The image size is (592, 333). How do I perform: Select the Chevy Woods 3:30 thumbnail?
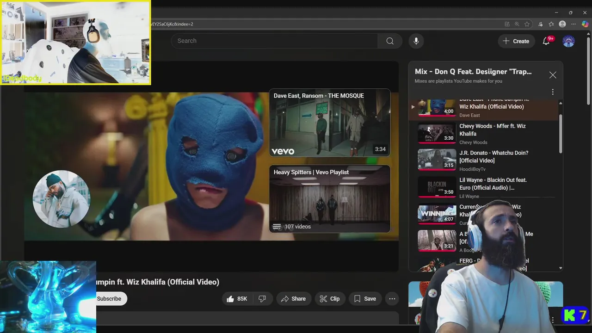coord(437,133)
